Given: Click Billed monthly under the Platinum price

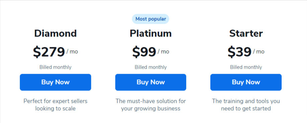Looking at the screenshot, I should (151, 67).
